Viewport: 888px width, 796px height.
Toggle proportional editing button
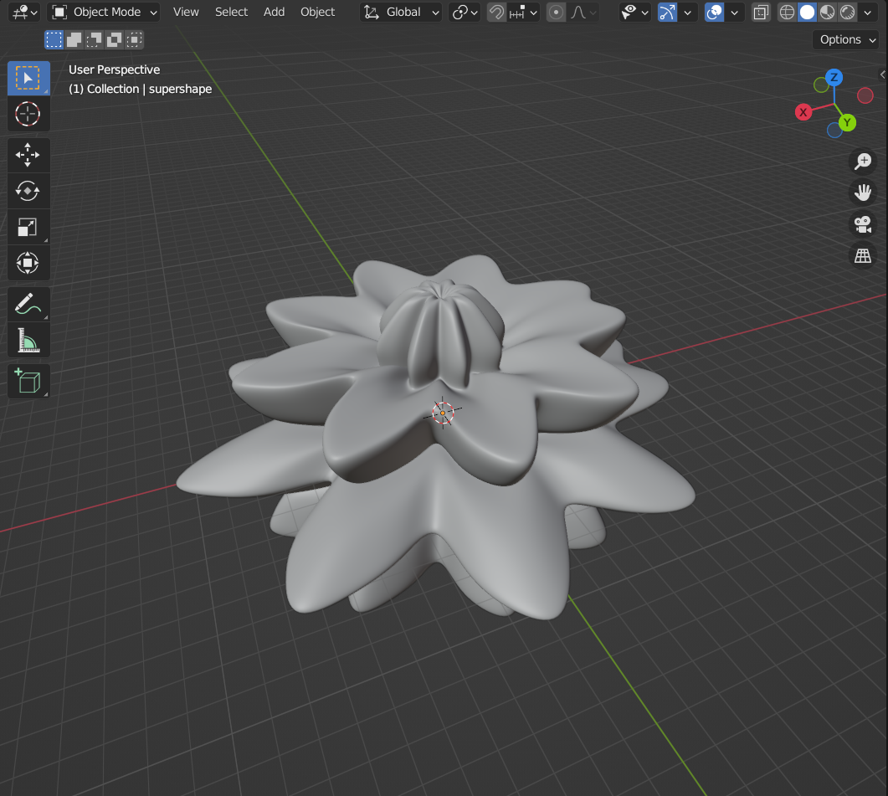(x=556, y=12)
